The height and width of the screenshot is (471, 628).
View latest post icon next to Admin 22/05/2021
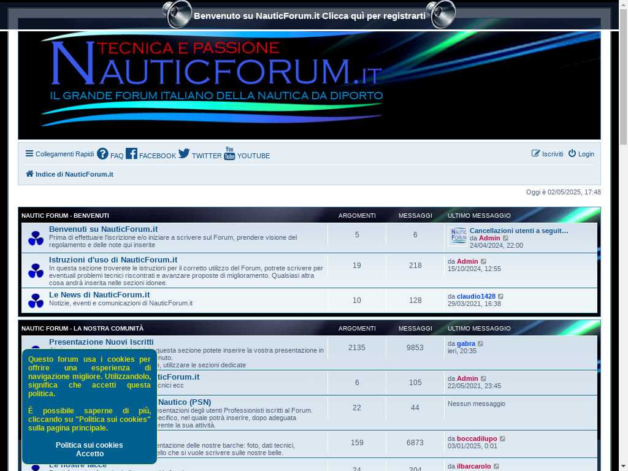coord(483,378)
